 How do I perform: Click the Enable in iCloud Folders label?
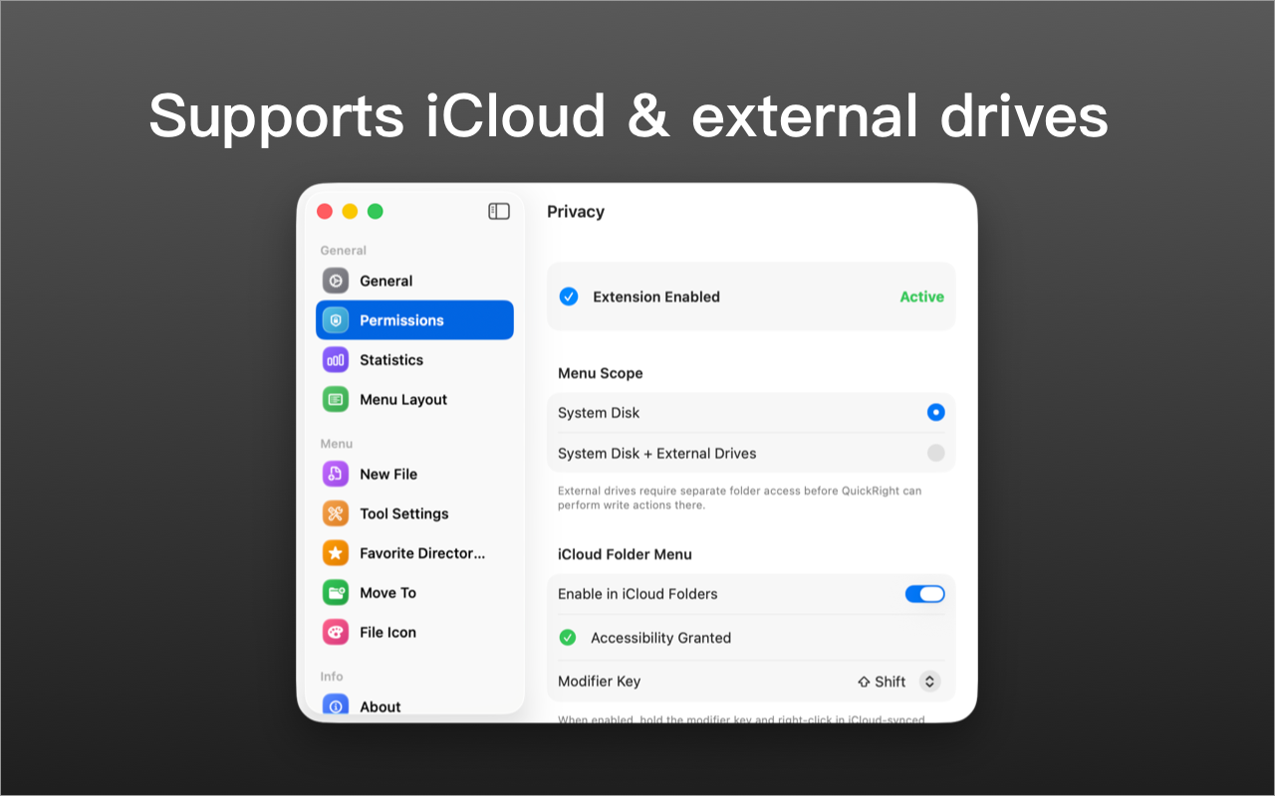tap(637, 594)
